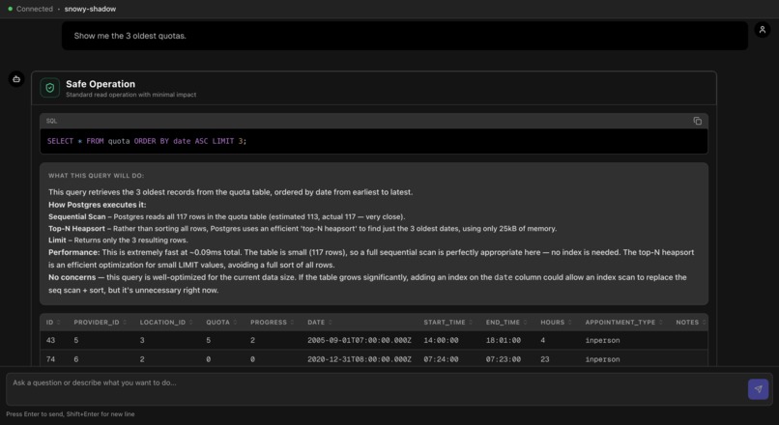The image size is (779, 425).
Task: Click 'inperson' in row with ID 43
Action: 602,340
